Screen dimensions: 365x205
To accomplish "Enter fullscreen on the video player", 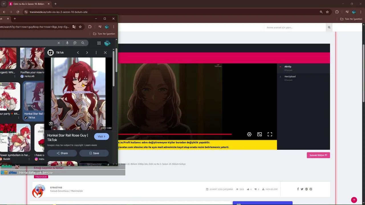I will coord(270,134).
